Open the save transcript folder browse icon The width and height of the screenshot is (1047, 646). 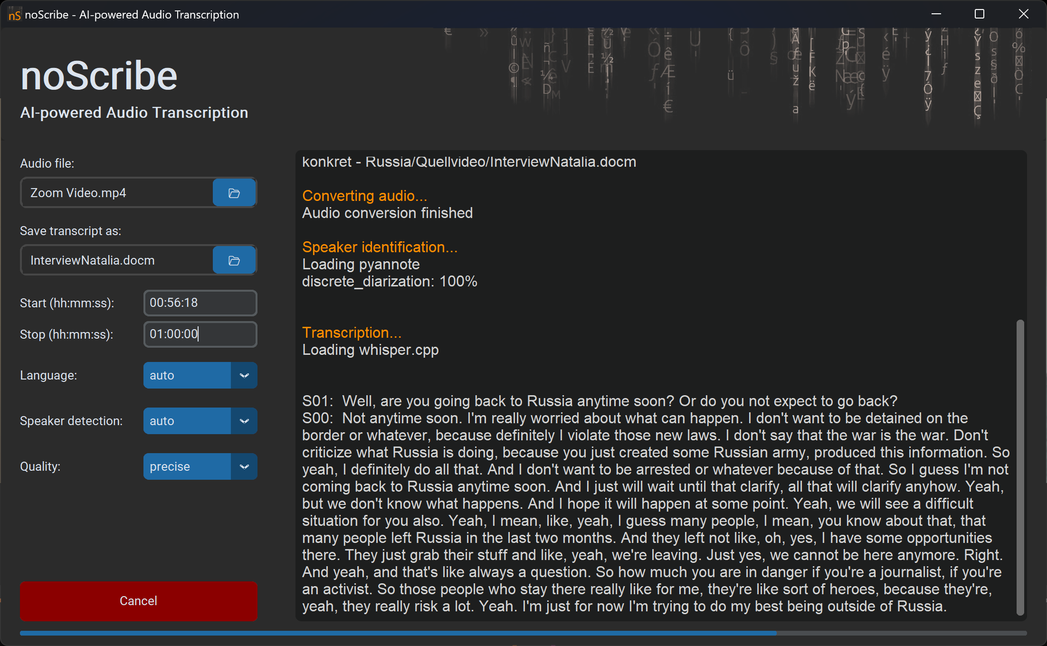pyautogui.click(x=234, y=260)
